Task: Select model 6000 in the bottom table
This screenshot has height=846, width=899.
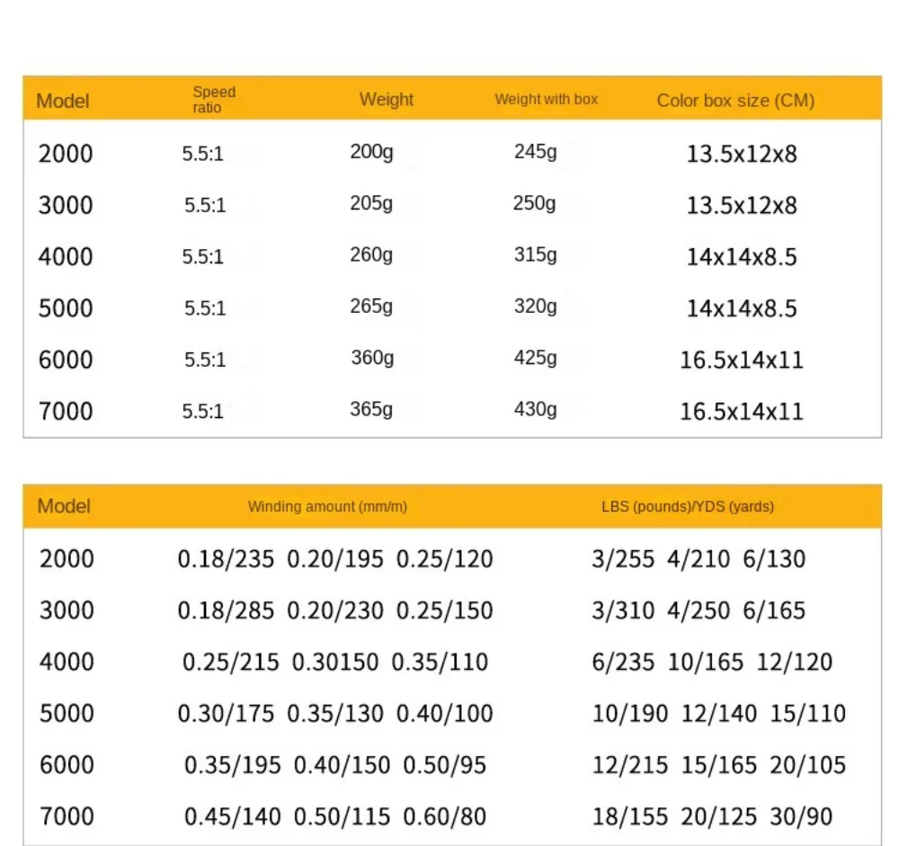Action: pos(67,765)
